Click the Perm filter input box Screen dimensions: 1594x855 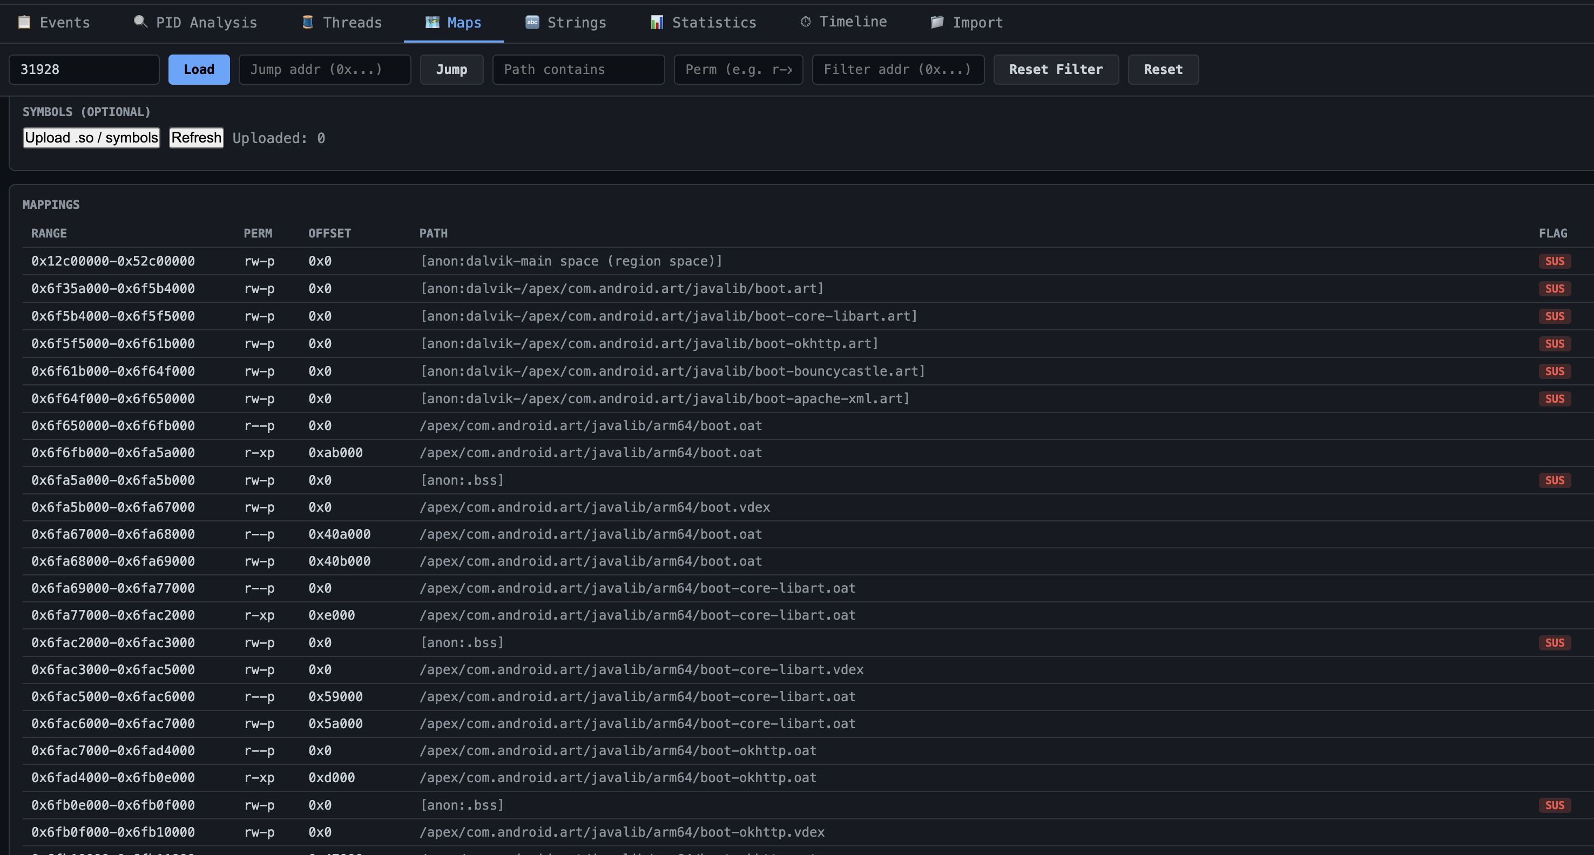[738, 69]
